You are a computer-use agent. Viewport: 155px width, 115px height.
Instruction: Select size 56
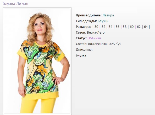tap(118, 27)
